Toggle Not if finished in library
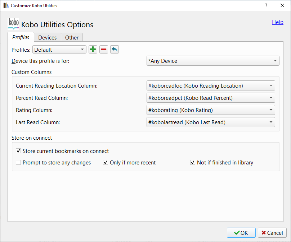Image resolution: width=291 pixels, height=242 pixels. pyautogui.click(x=193, y=163)
